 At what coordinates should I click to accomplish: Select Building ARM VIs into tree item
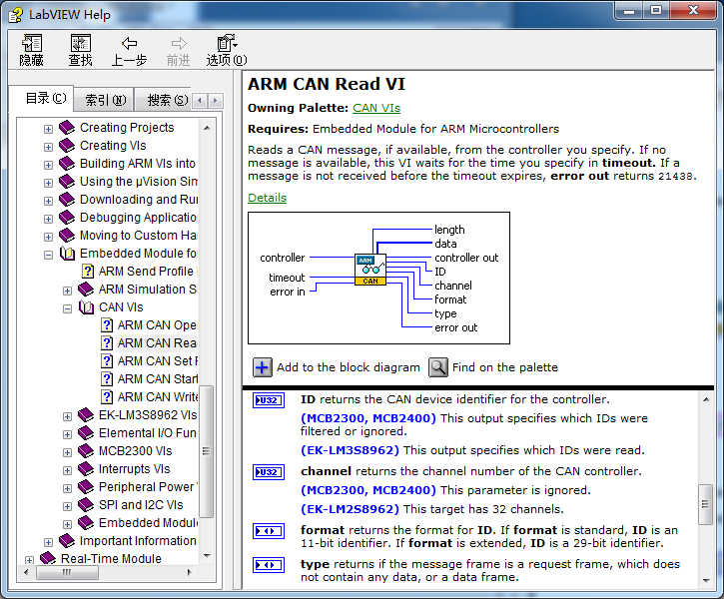pyautogui.click(x=138, y=164)
